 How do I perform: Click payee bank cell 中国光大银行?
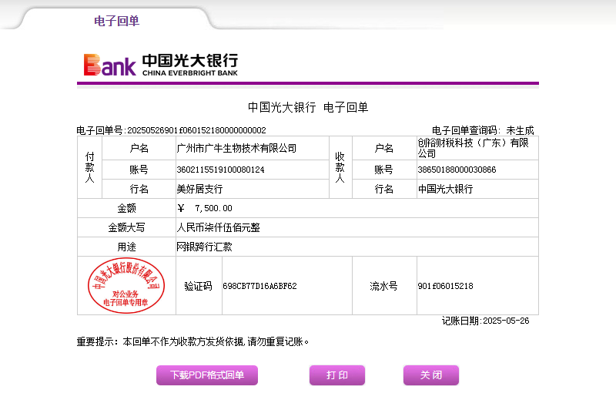click(445, 189)
